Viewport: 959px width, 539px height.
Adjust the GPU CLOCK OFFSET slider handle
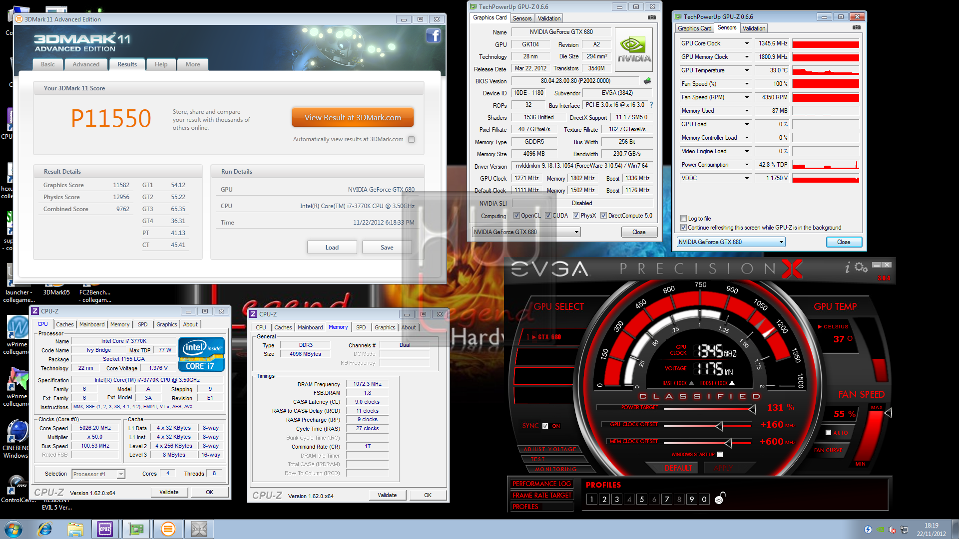(719, 426)
